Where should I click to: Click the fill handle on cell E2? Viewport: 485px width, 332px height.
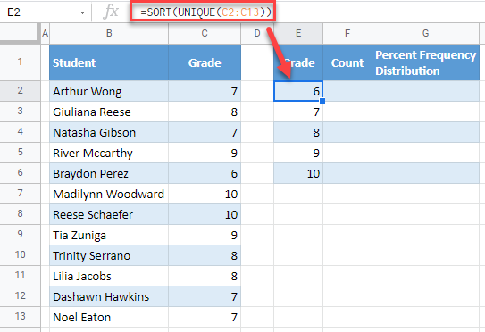click(x=322, y=101)
